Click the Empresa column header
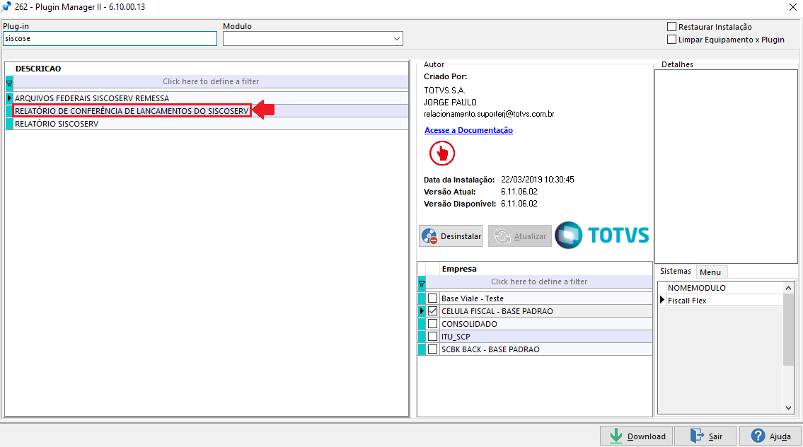Viewport: 803px width, 447px height. pos(546,269)
